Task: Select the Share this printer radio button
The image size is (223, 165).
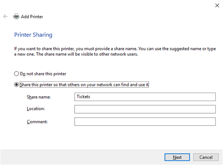Action: [17, 84]
